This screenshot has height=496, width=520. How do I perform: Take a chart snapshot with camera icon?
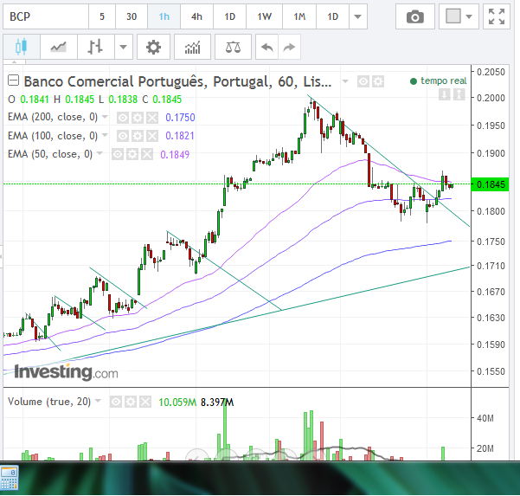415,16
